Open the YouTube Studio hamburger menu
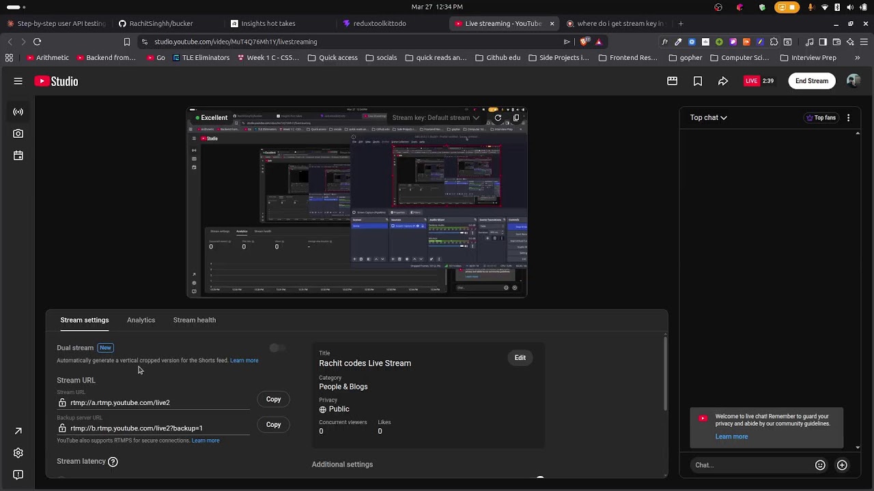 [18, 81]
